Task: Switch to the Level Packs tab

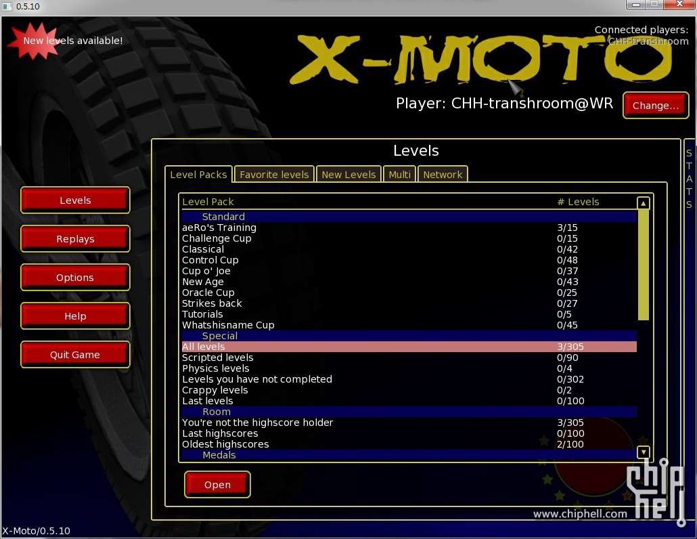Action: tap(198, 174)
